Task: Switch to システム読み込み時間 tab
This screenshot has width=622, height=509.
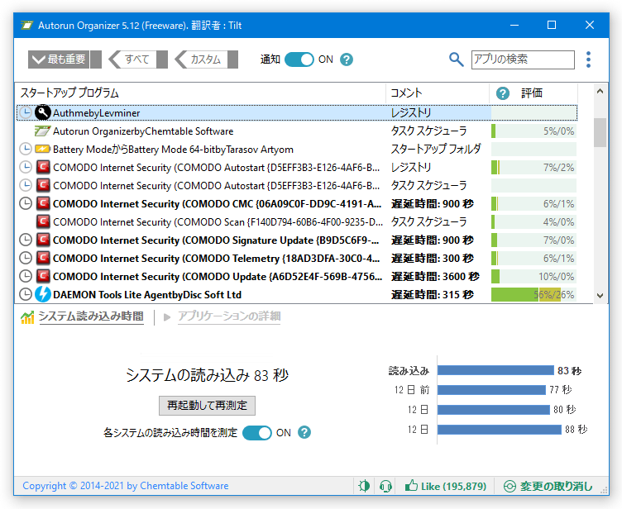Action: coord(91,316)
